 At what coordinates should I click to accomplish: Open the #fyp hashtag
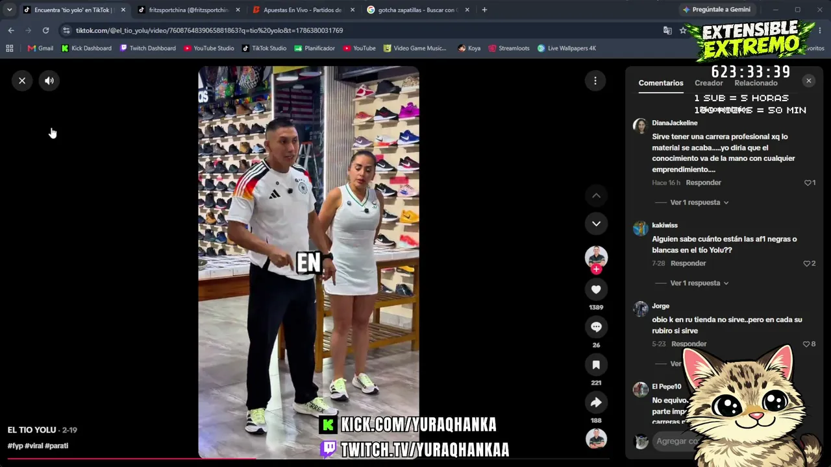click(x=15, y=446)
